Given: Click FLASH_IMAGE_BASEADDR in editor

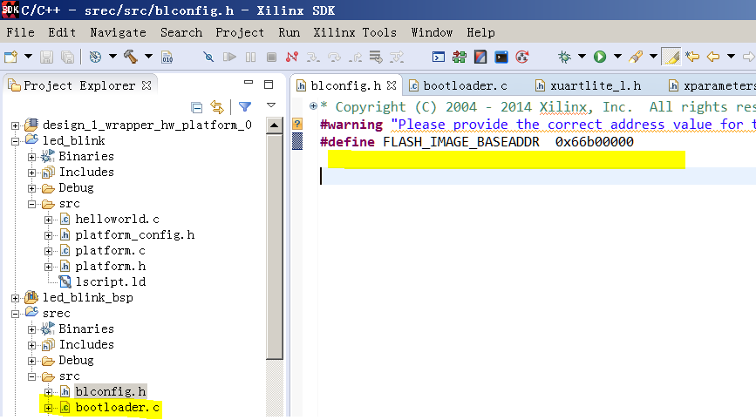Looking at the screenshot, I should (x=461, y=142).
